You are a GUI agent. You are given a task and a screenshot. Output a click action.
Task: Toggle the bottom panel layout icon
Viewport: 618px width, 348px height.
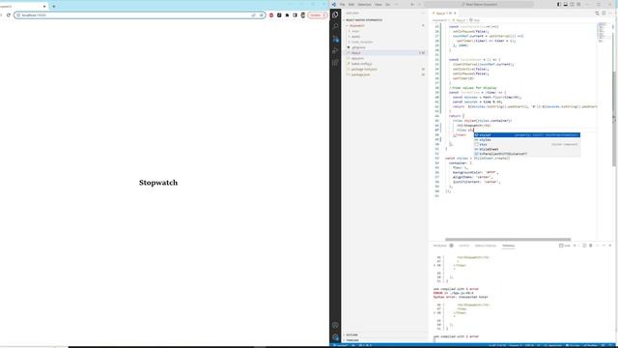[565, 4]
